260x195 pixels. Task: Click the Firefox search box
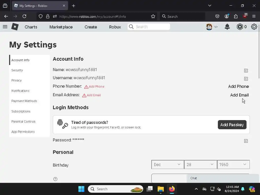tap(182, 16)
